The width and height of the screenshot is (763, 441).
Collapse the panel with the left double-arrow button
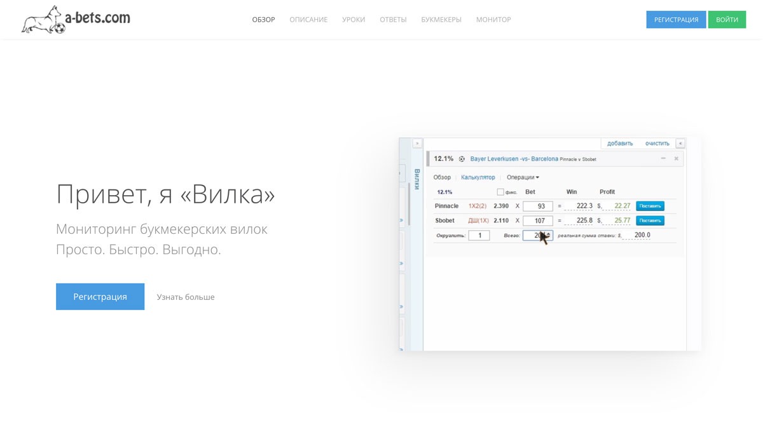pyautogui.click(x=680, y=144)
